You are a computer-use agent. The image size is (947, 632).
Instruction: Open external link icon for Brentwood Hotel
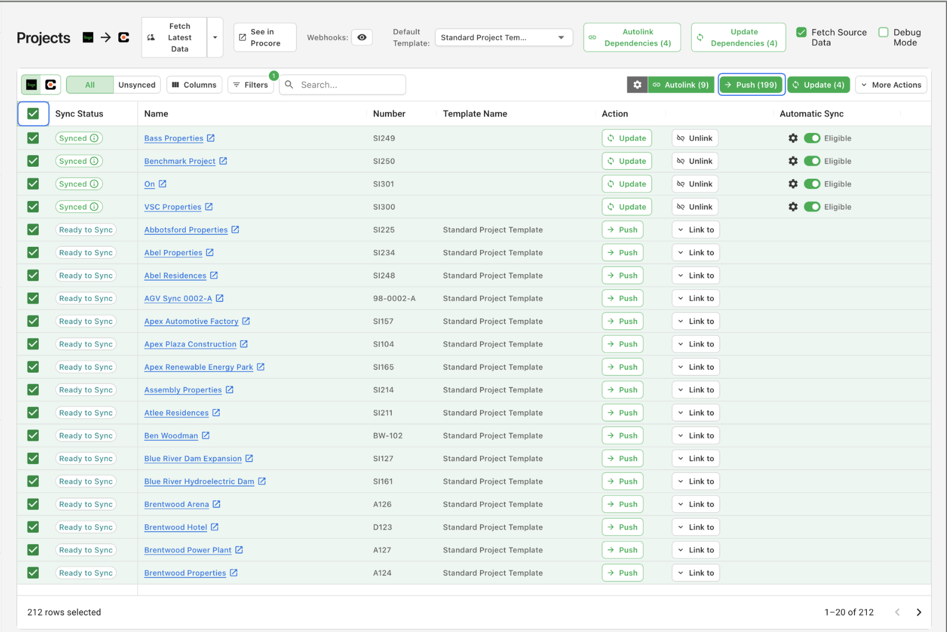pyautogui.click(x=215, y=527)
